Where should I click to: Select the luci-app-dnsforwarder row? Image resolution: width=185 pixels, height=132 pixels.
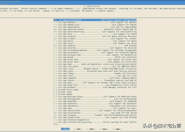point(95,99)
